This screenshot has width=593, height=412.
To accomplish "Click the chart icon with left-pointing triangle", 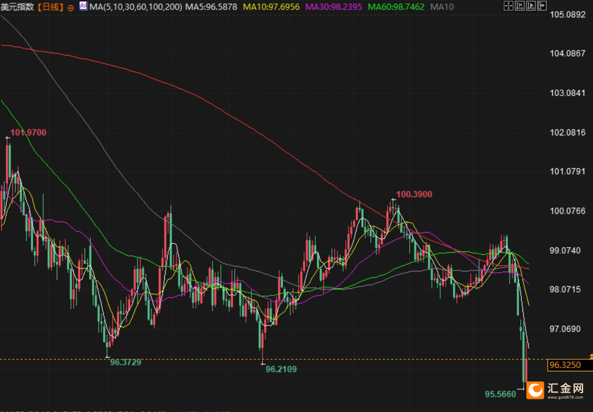I will 520,6.
